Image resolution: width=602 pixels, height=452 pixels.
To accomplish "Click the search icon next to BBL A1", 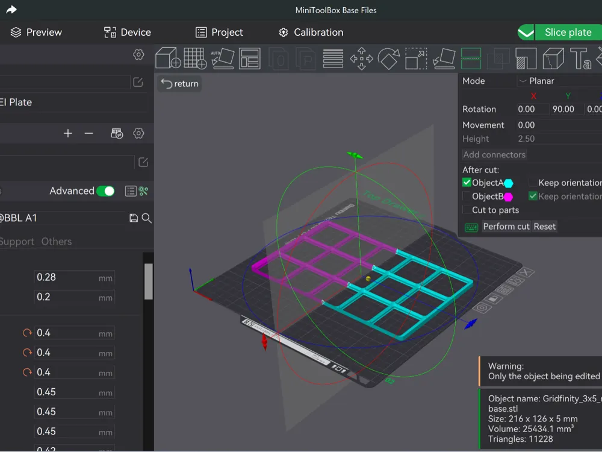I will coord(146,218).
